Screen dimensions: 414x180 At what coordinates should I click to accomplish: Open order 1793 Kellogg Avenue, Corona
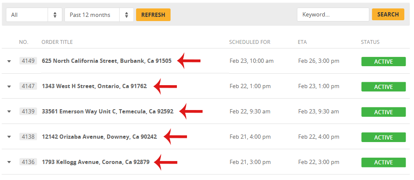click(96, 162)
